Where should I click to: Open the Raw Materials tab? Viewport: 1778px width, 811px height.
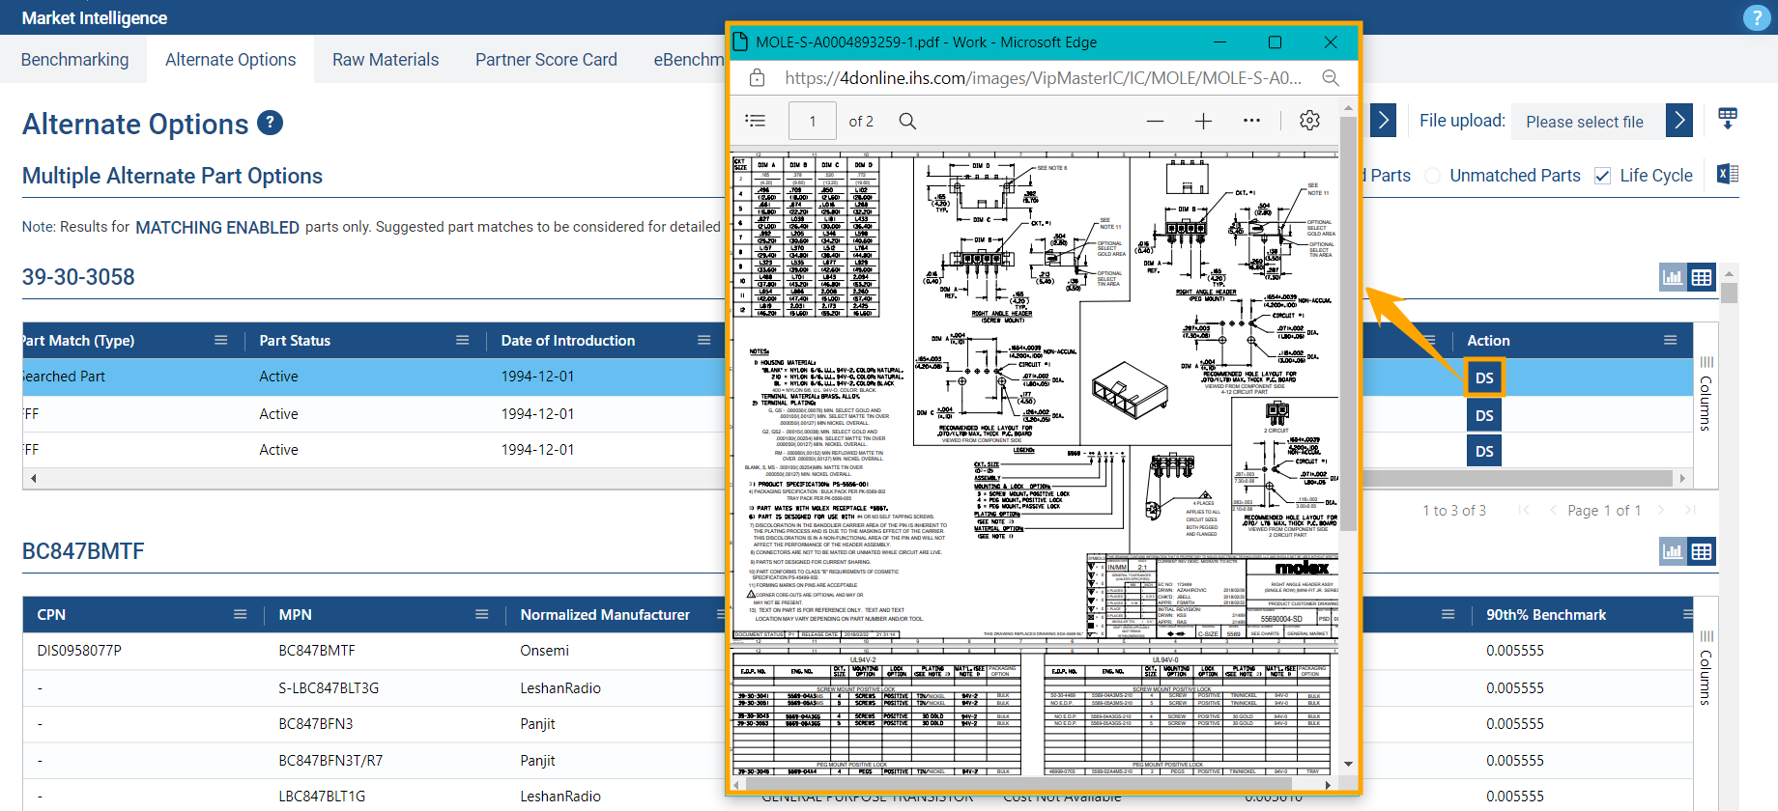[x=386, y=60]
